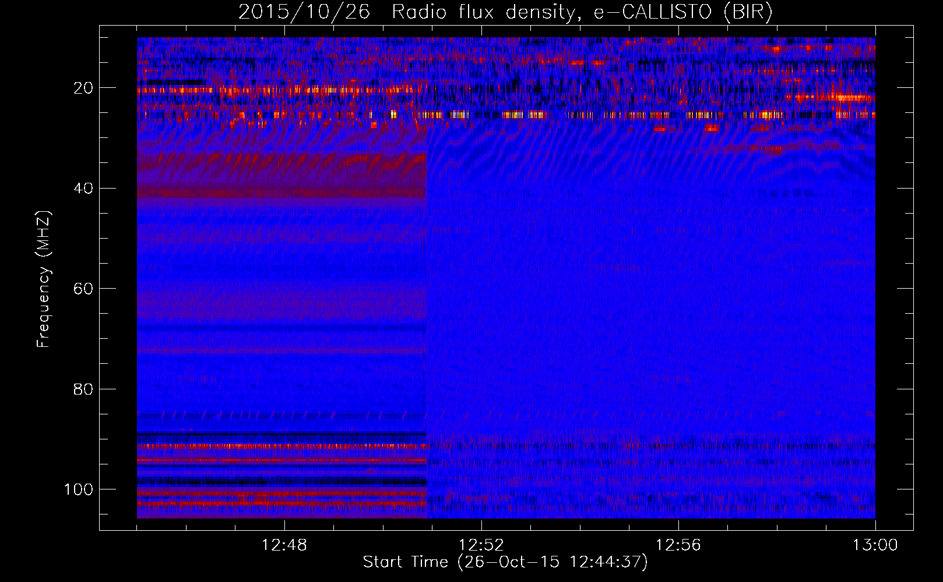Click the 12:52 time tick label
This screenshot has height=582, width=943.
point(481,545)
